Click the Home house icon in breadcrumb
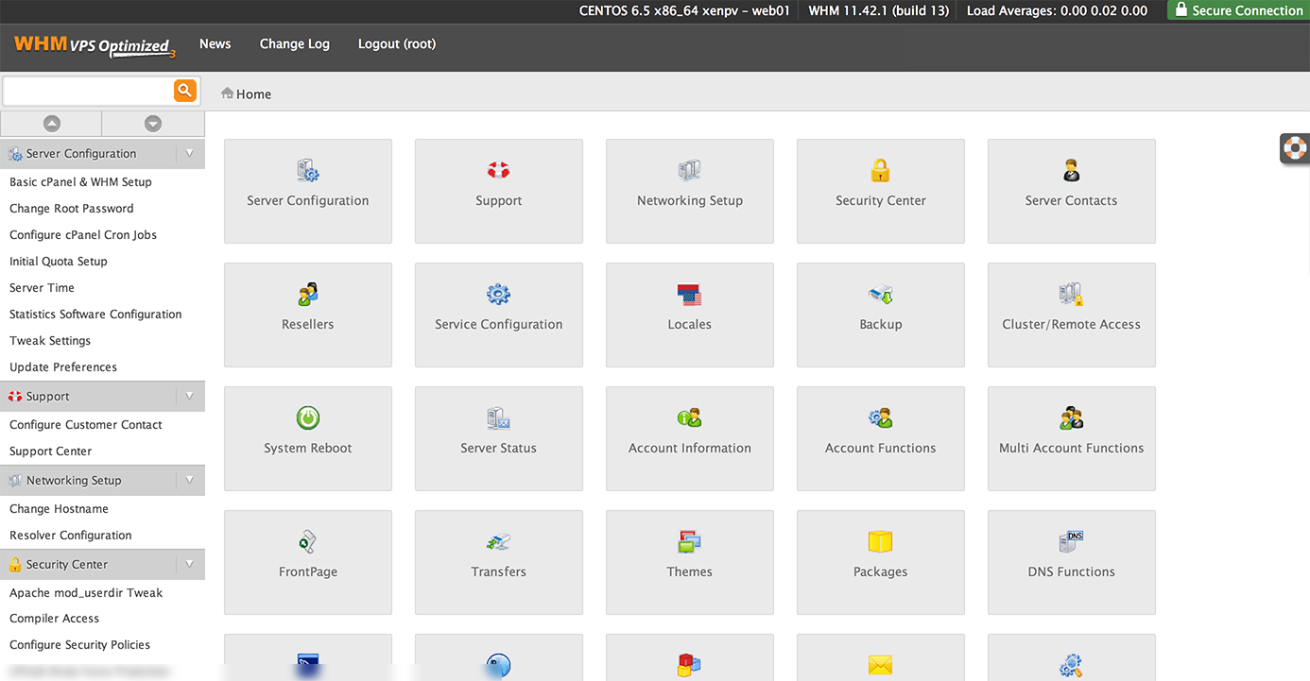Screen dimensions: 1310x681 [227, 94]
